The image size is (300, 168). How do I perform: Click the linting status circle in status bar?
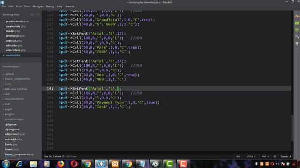click(x=275, y=156)
